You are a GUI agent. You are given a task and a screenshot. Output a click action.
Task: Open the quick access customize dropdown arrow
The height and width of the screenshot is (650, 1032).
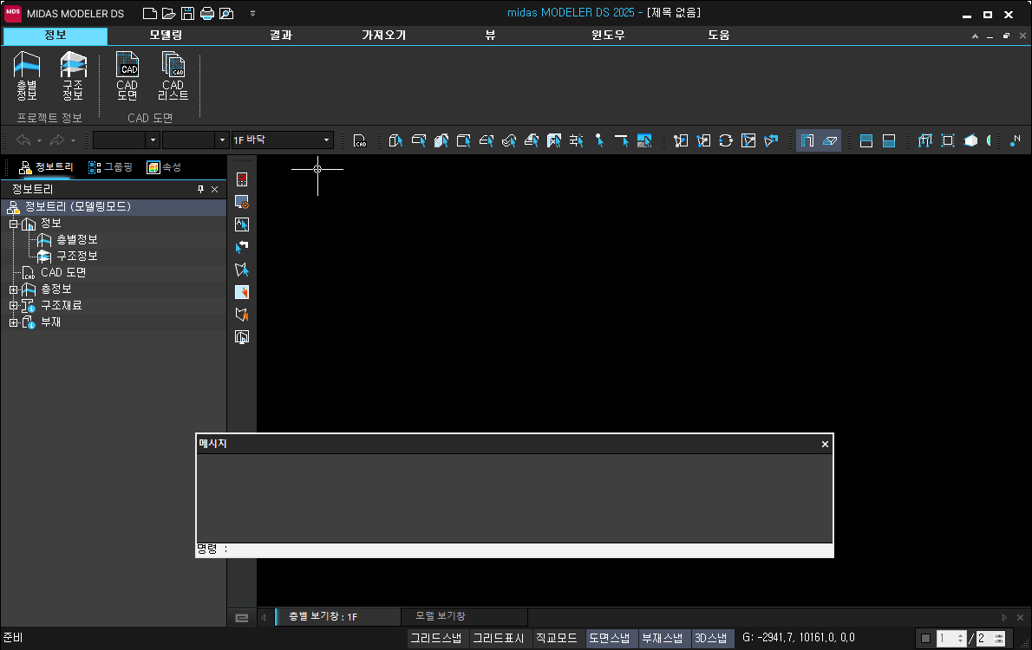click(252, 13)
